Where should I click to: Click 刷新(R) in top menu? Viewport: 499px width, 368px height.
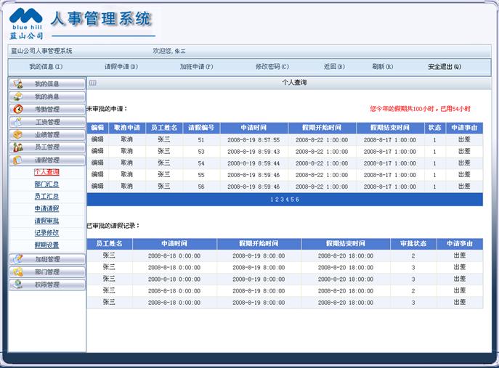coord(383,67)
